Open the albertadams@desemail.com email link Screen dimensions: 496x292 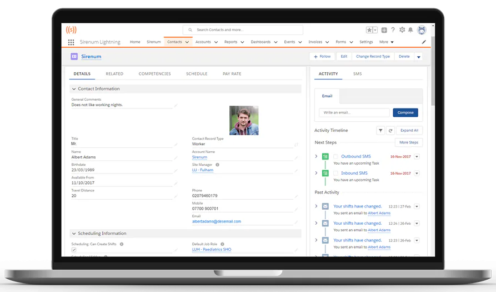tap(217, 222)
